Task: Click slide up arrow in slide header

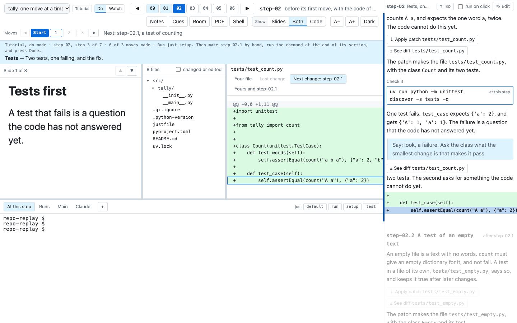Action: click(x=120, y=71)
